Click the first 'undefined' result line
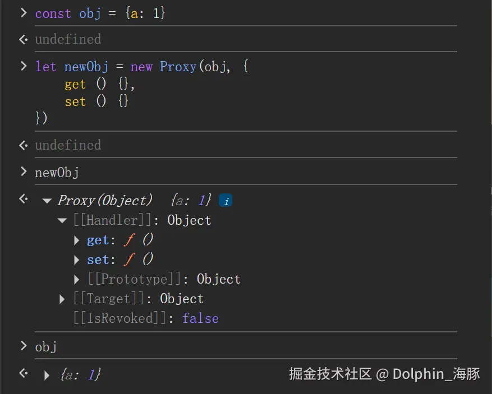Viewport: 492px width, 394px height. click(x=68, y=39)
